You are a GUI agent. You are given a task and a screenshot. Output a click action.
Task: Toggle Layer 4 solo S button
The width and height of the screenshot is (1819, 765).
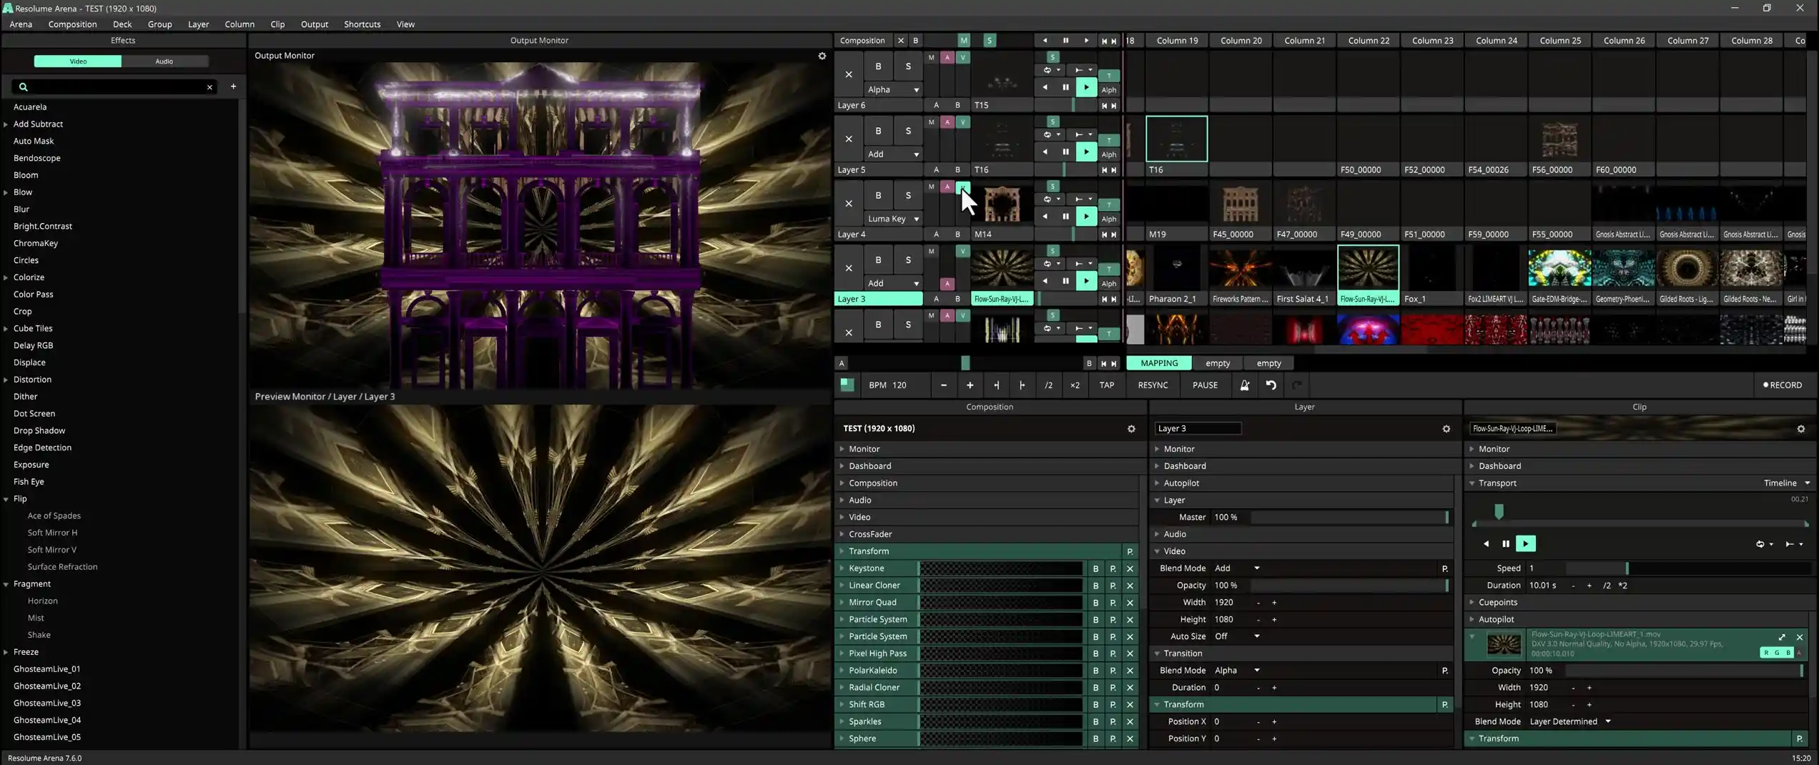908,195
